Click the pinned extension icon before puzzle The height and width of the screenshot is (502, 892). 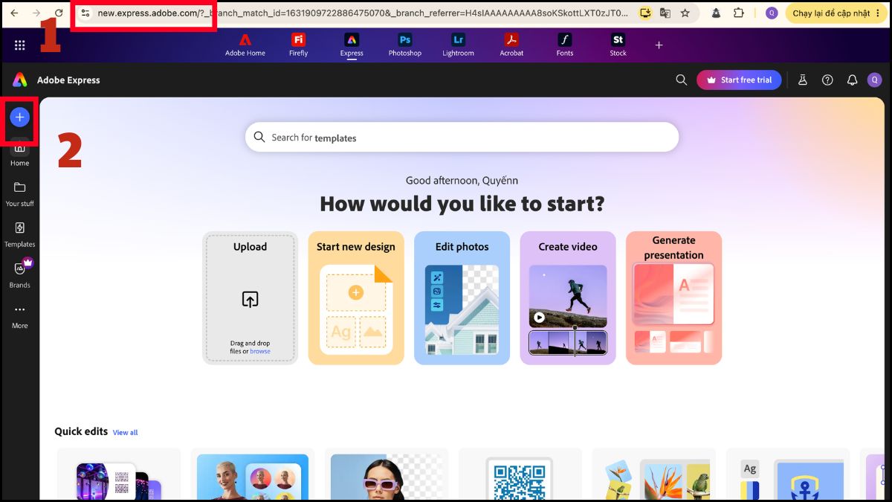coord(715,13)
